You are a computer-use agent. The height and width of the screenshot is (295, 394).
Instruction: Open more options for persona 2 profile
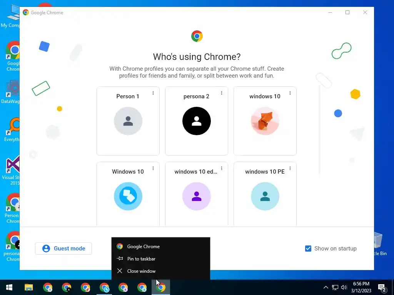point(222,93)
